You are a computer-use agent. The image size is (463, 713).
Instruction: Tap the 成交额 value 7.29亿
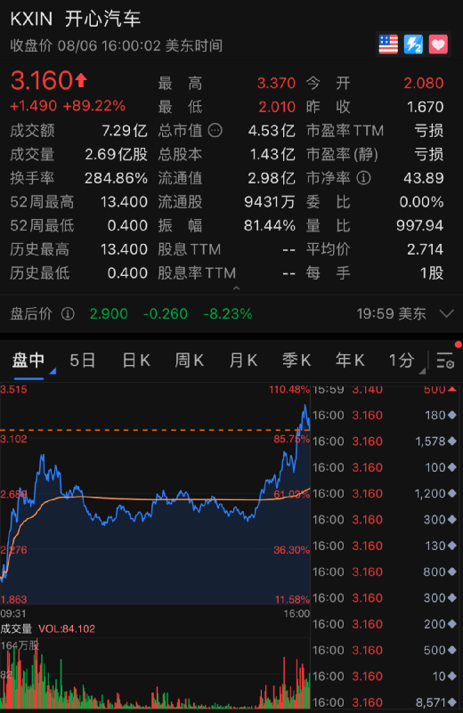tap(125, 131)
